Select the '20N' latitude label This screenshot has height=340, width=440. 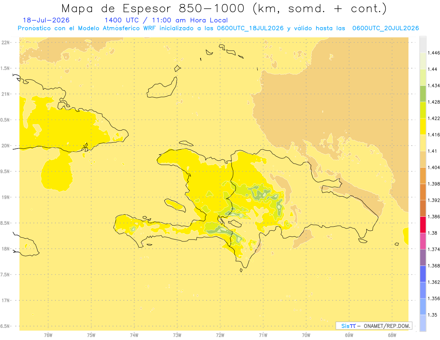[x=6, y=146]
